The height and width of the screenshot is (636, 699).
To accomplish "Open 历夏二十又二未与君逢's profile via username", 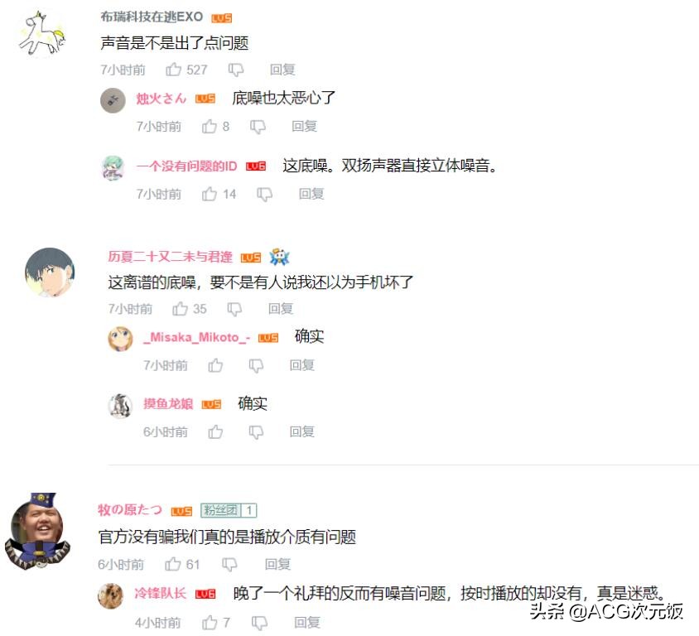I will coord(170,256).
